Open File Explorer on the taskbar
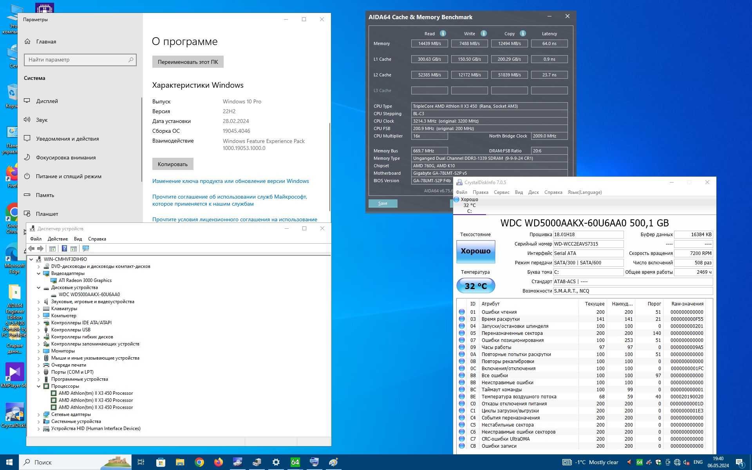Image resolution: width=752 pixels, height=470 pixels. (180, 462)
